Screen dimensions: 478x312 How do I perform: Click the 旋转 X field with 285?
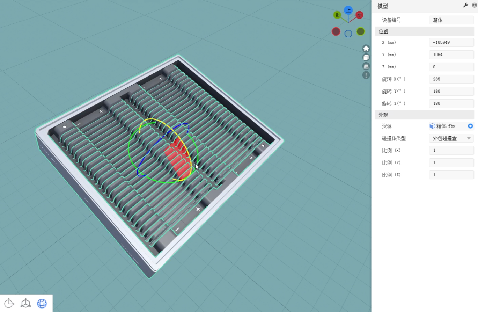[x=451, y=79]
